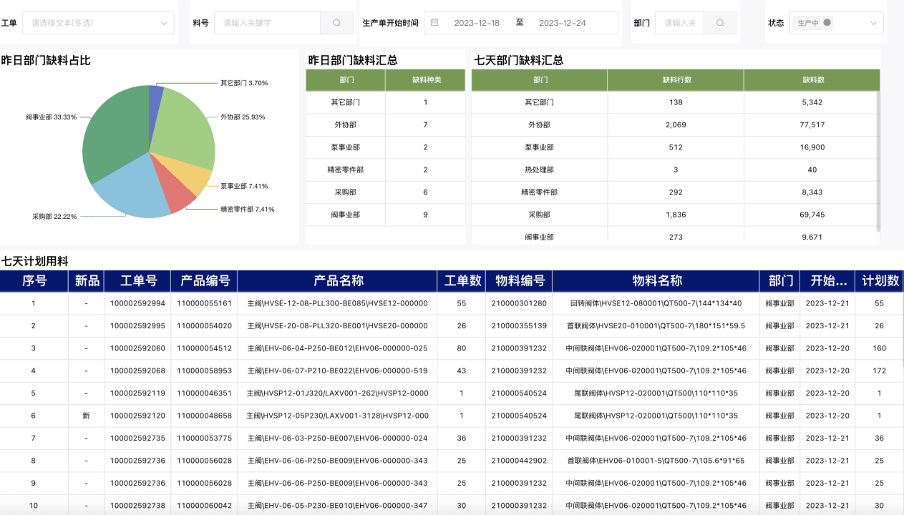Click 工单数 column header

coord(462,281)
